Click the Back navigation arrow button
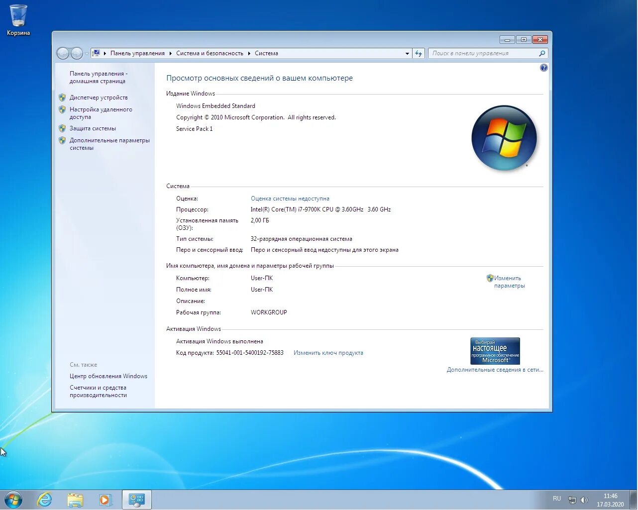Image resolution: width=638 pixels, height=510 pixels. click(63, 53)
